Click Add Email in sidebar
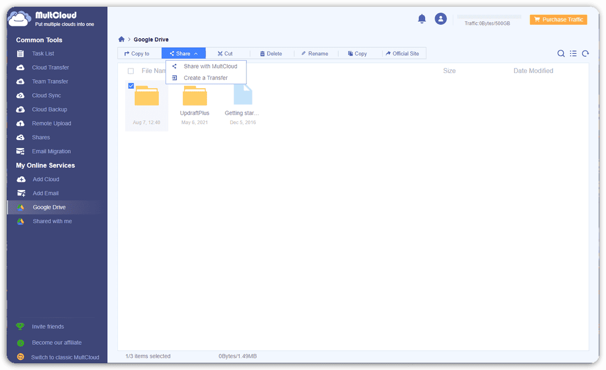 tap(45, 193)
